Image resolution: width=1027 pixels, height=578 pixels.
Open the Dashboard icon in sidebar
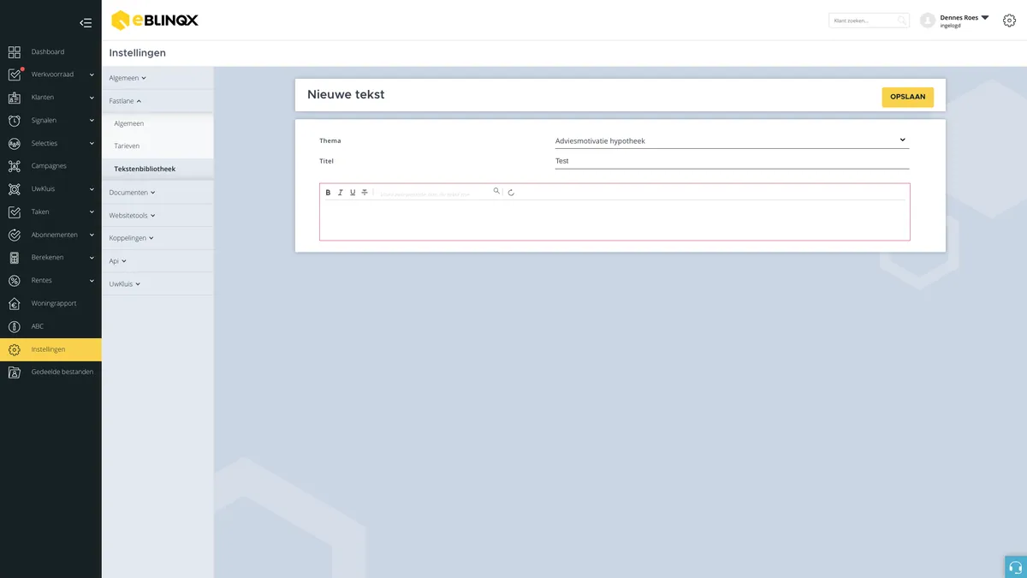click(14, 52)
